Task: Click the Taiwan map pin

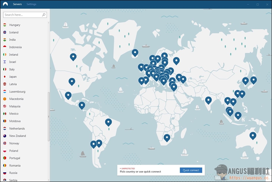Action: (242, 94)
